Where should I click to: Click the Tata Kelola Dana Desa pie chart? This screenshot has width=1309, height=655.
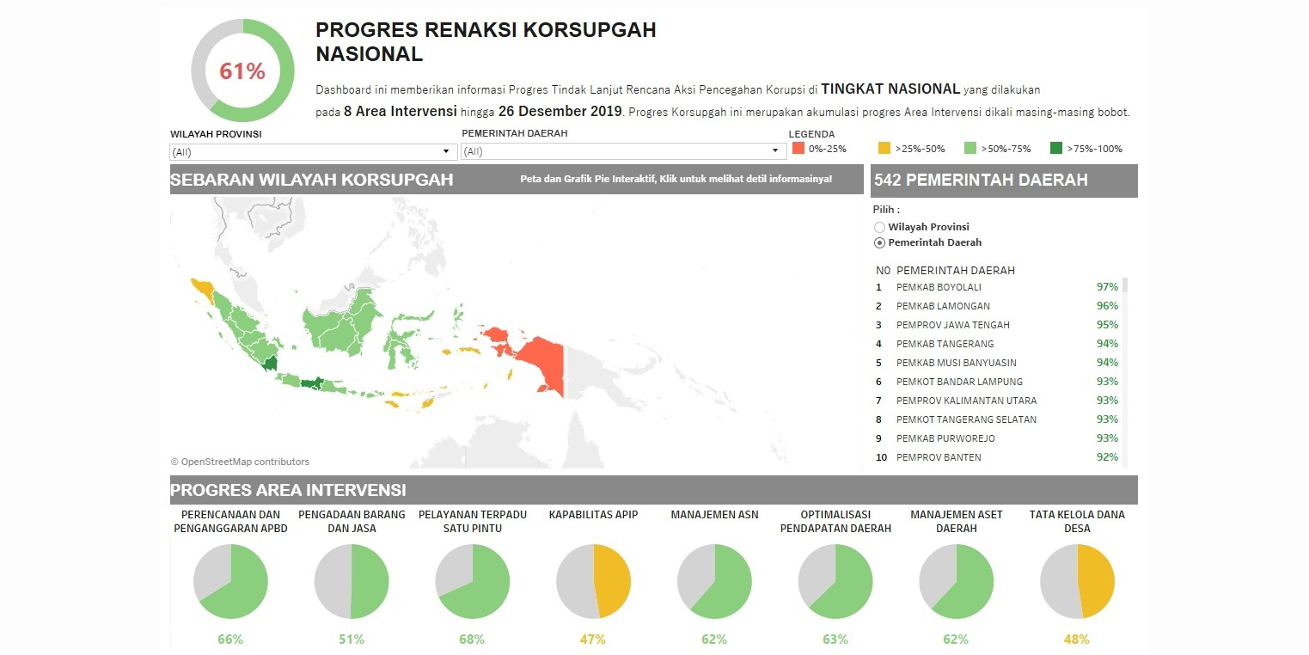coord(1077,581)
